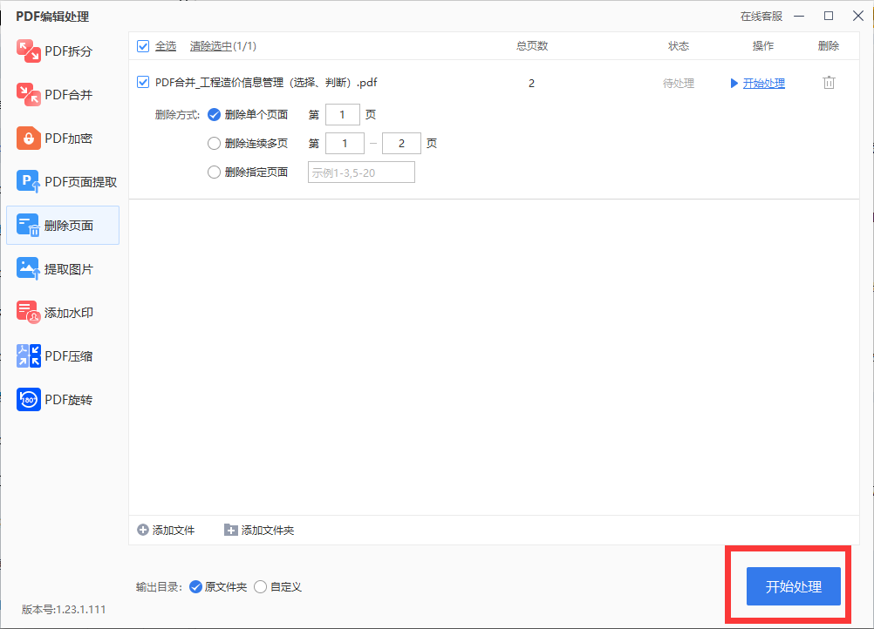
Task: Click the 删除 column header
Action: [x=829, y=46]
